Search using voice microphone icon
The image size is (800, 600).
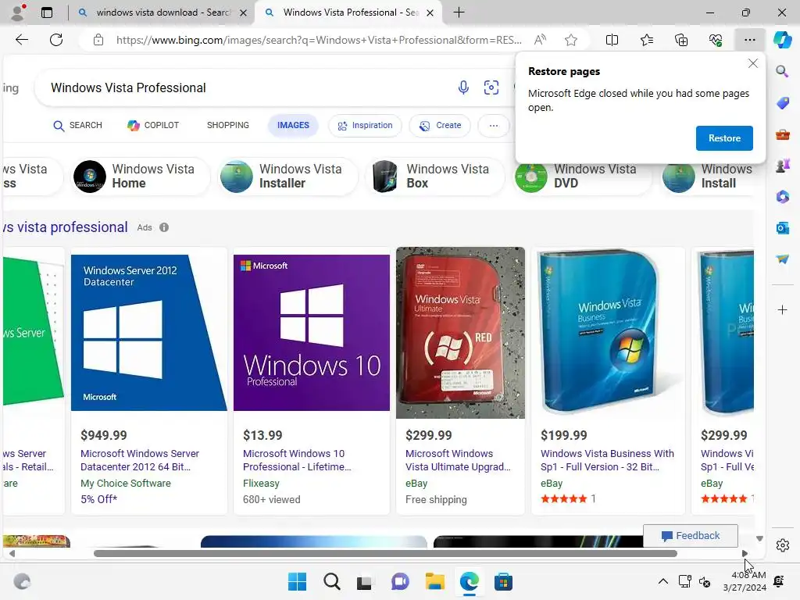click(x=463, y=87)
